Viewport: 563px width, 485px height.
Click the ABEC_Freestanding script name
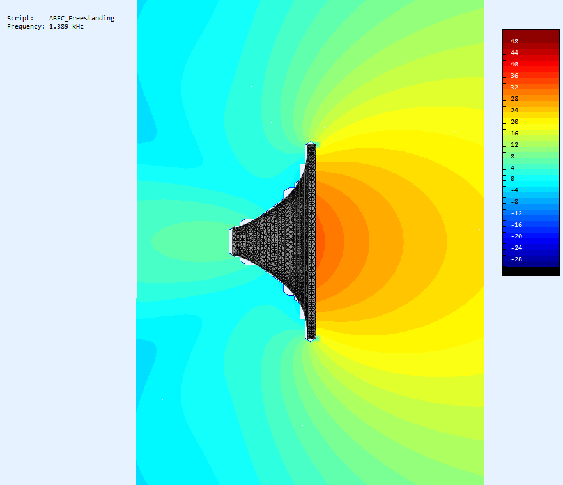[x=82, y=18]
